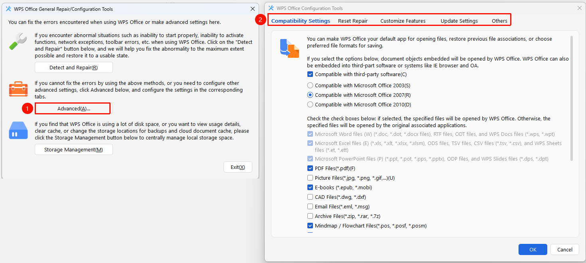Screen dimensions: 586x263
Task: Click the blue and orange file-association icon
Action: [x=289, y=48]
